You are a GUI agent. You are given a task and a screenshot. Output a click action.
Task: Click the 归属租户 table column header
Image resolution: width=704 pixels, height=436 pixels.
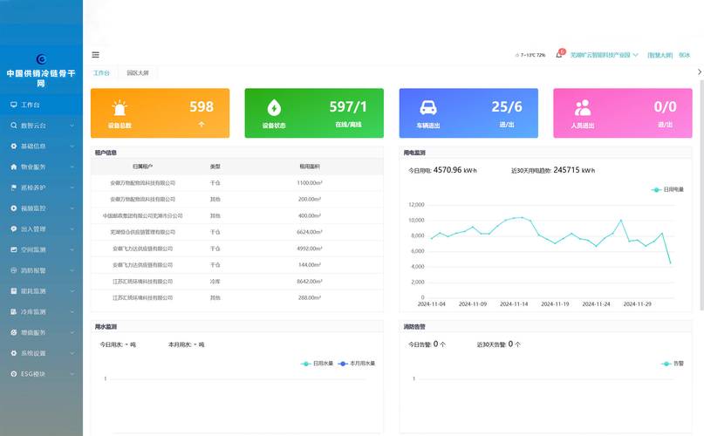(x=142, y=167)
